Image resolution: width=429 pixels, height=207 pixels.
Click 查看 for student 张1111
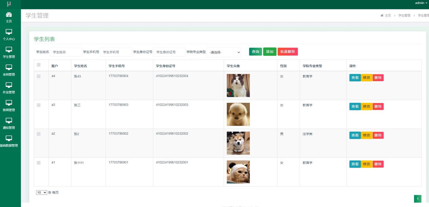point(355,164)
